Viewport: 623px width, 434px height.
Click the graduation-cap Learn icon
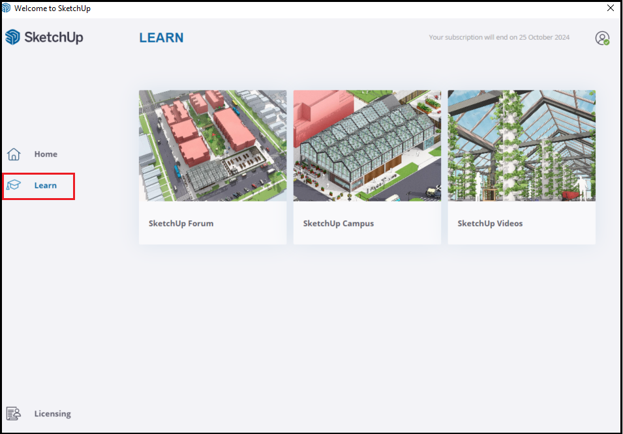coord(14,185)
